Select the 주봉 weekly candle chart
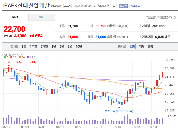The width and height of the screenshot is (178, 131). click(141, 46)
